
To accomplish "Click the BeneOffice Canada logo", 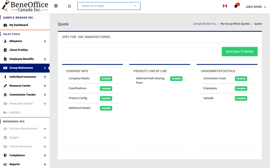I will tap(25, 6).
